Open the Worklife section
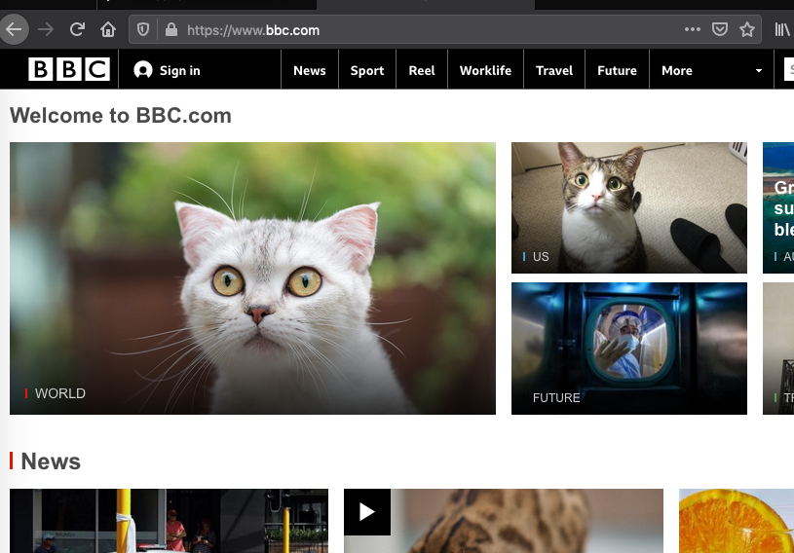 [x=485, y=70]
